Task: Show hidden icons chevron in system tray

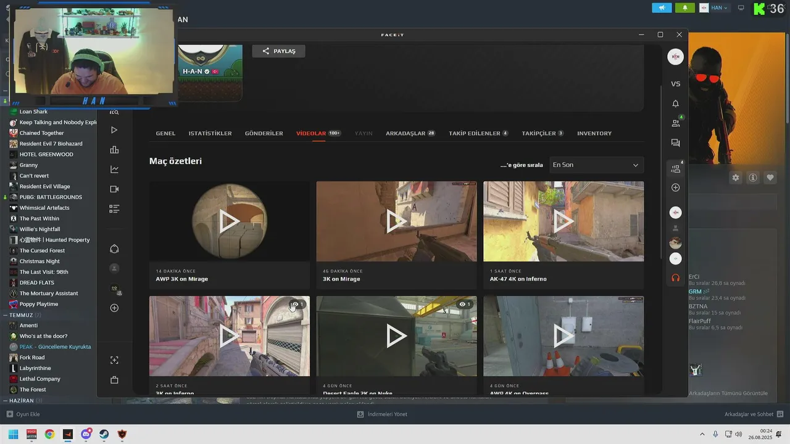Action: coord(702,434)
